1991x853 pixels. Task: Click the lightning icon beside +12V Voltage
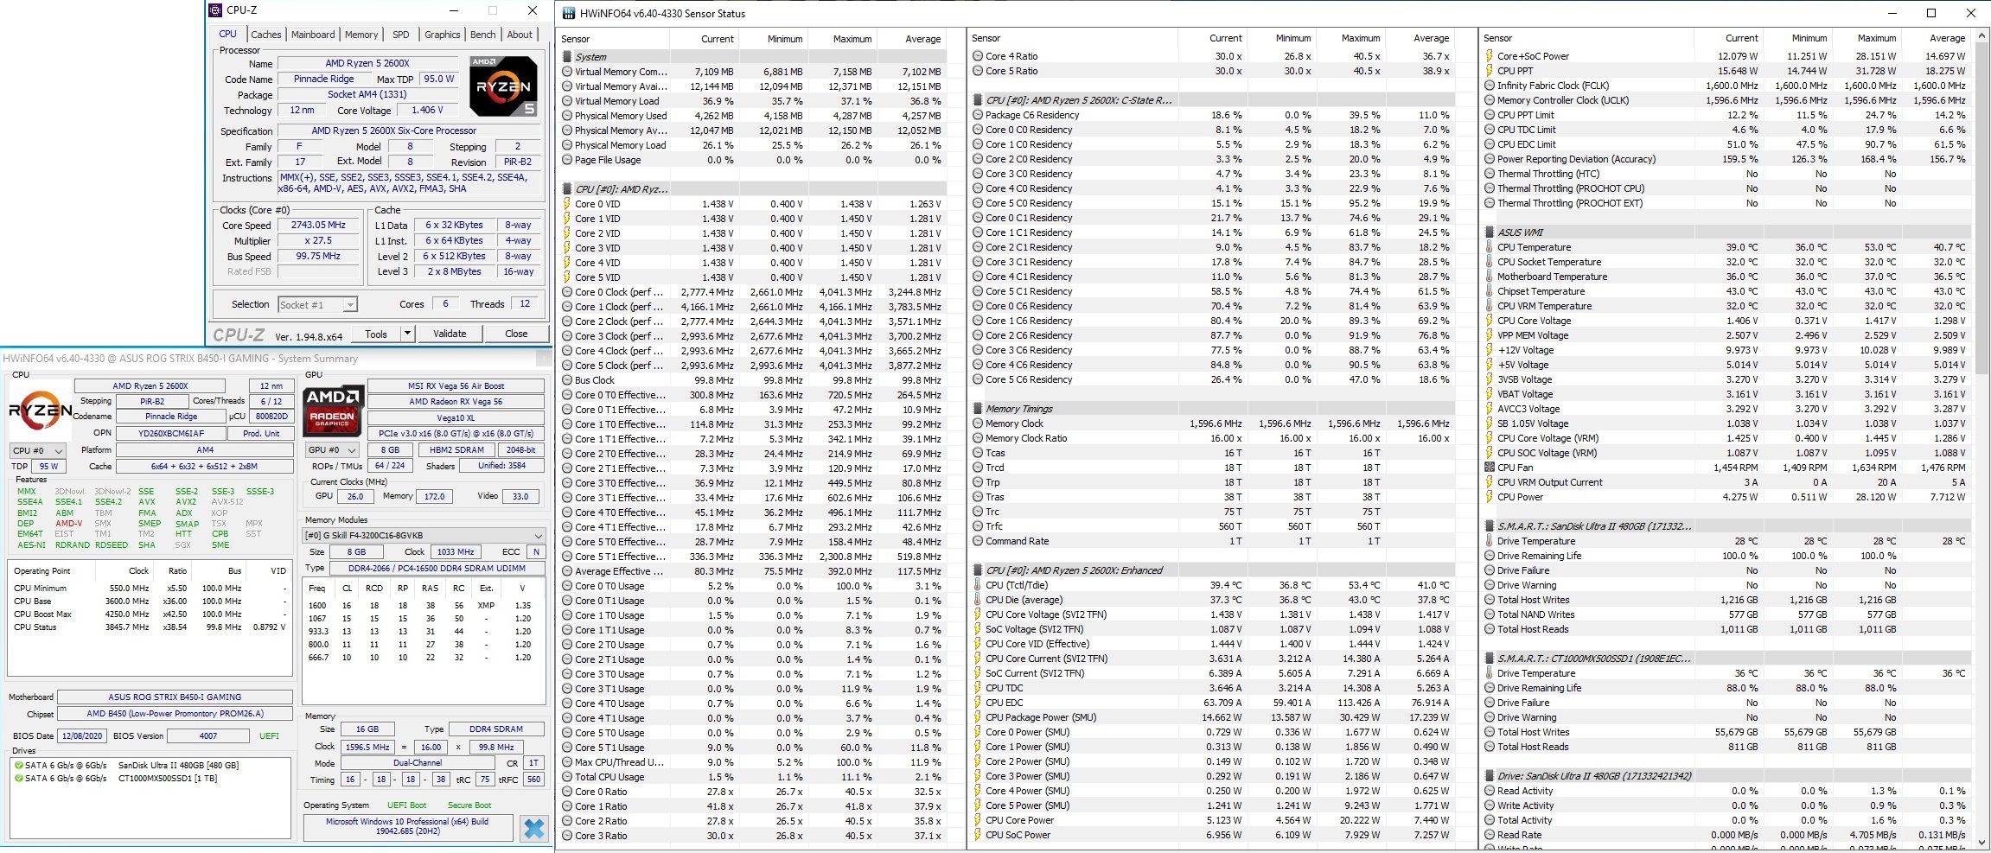pos(1490,350)
